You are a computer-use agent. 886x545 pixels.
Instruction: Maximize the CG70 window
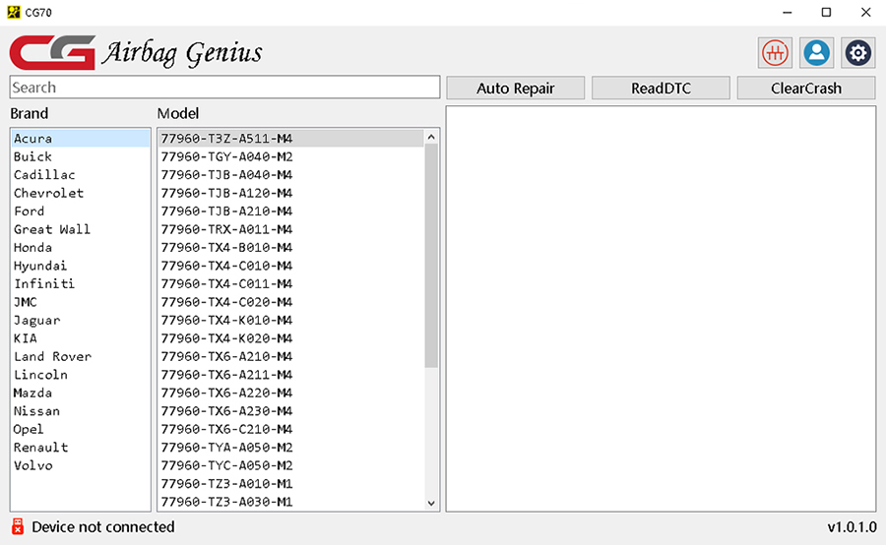(x=826, y=13)
